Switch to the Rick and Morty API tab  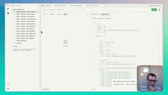(x=61, y=6)
